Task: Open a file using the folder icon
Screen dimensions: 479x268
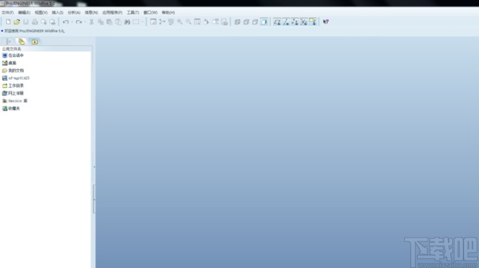Action: 17,22
